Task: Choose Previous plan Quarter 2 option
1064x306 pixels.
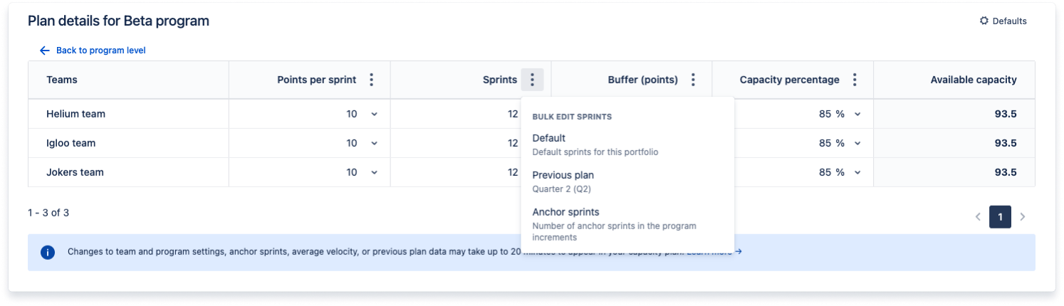Action: (x=563, y=175)
